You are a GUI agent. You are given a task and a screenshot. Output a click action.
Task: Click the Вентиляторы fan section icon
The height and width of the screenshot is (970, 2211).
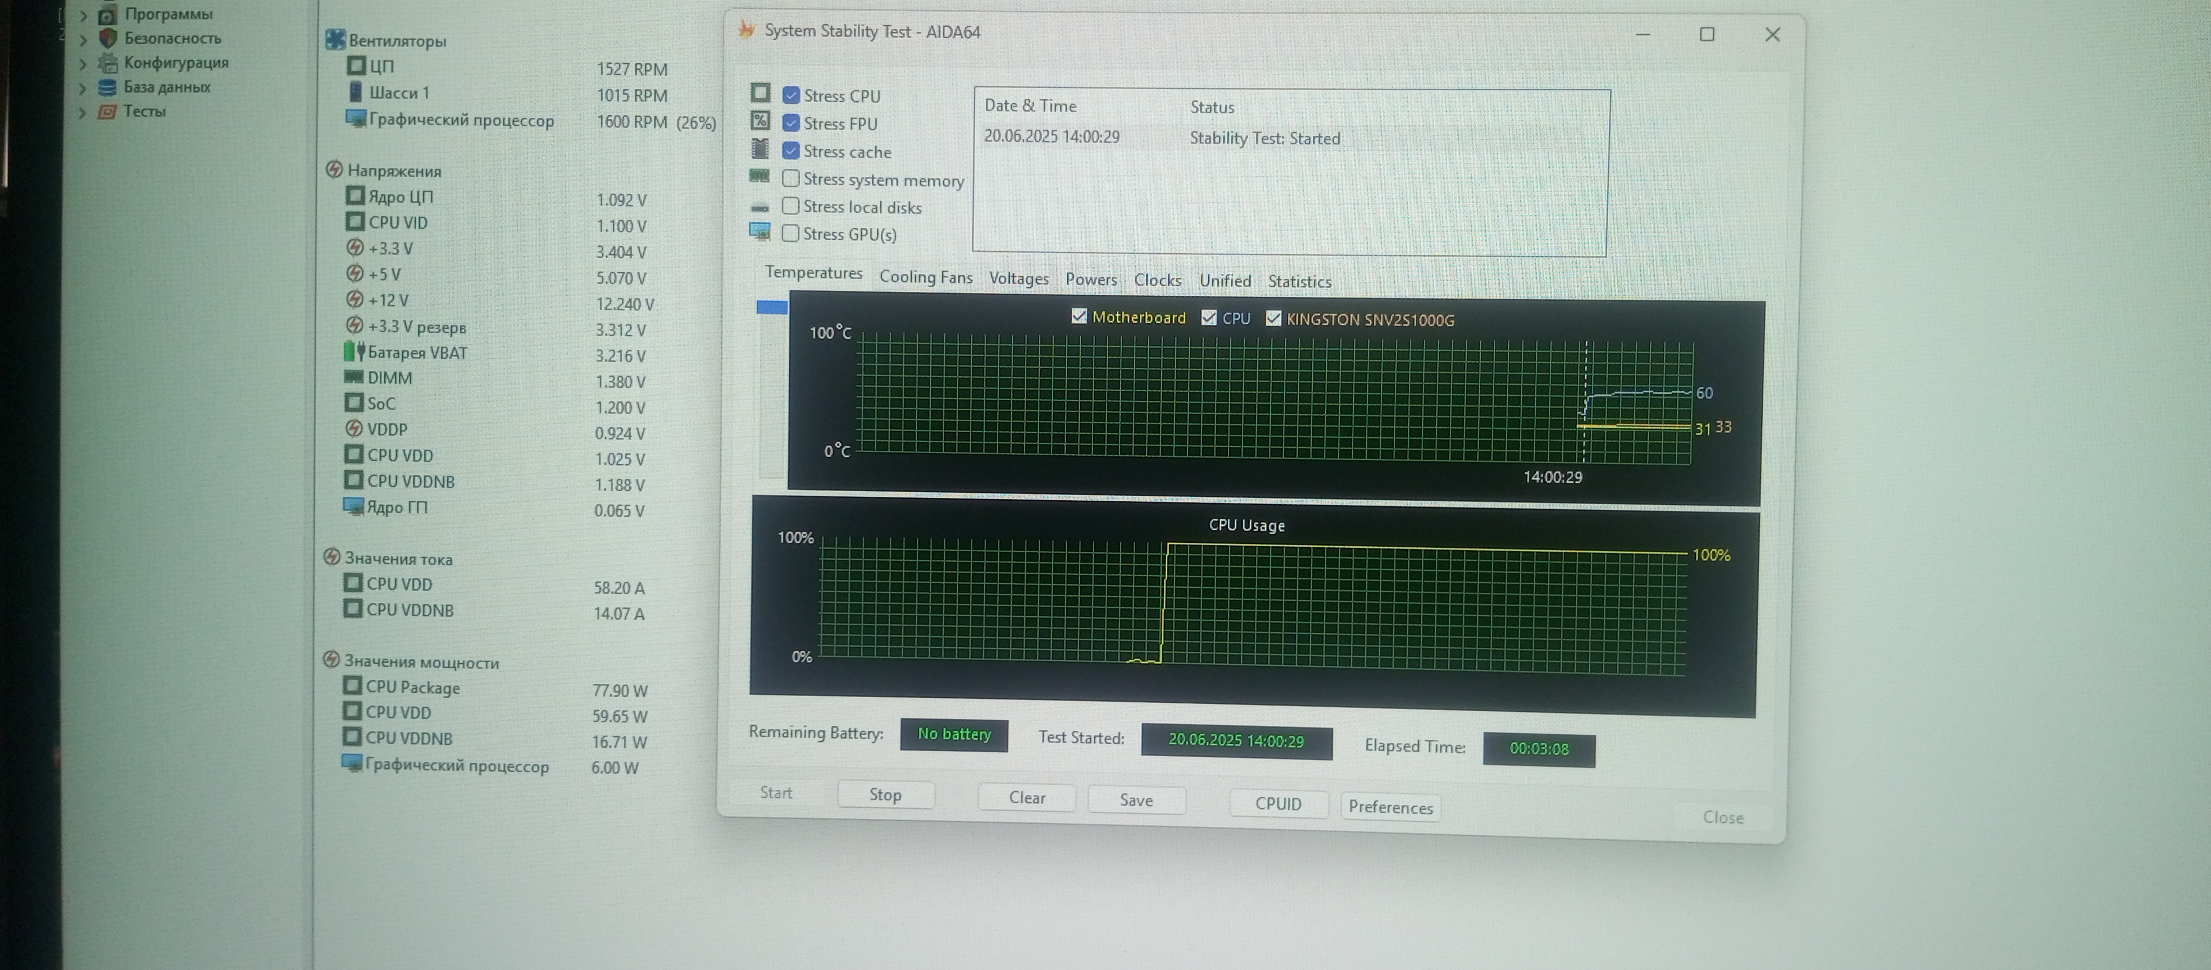(335, 39)
